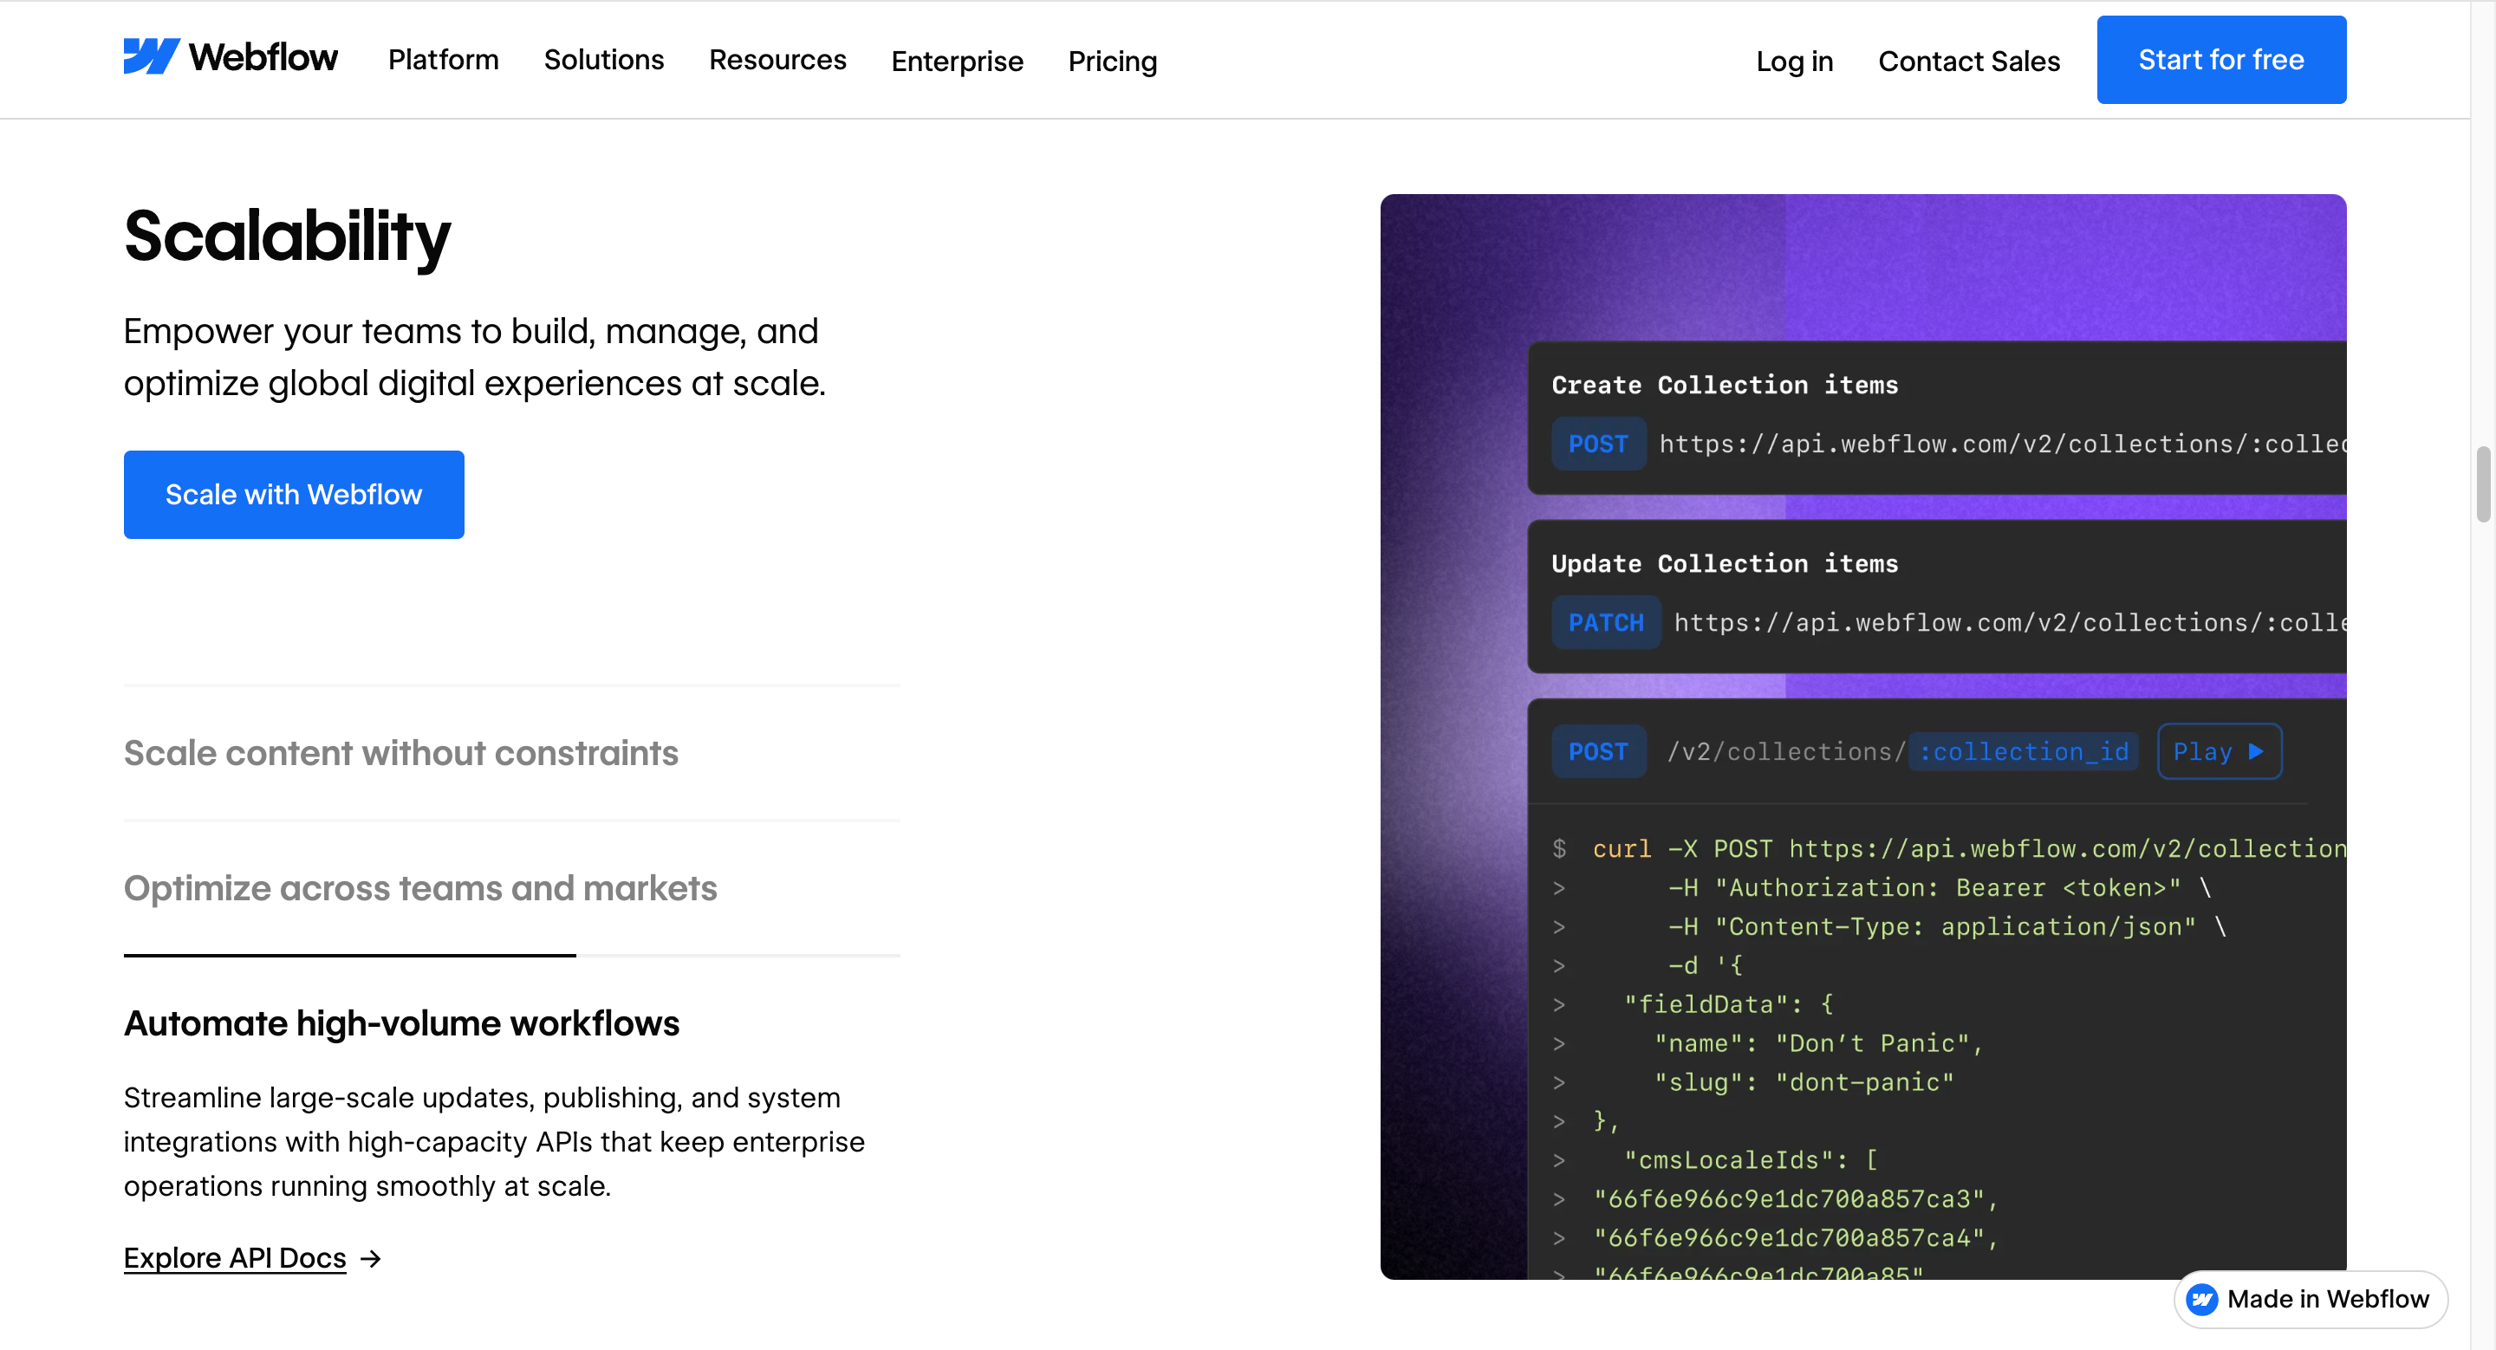Click the arrow next to Explore API Docs
The width and height of the screenshot is (2496, 1350).
[x=370, y=1258]
